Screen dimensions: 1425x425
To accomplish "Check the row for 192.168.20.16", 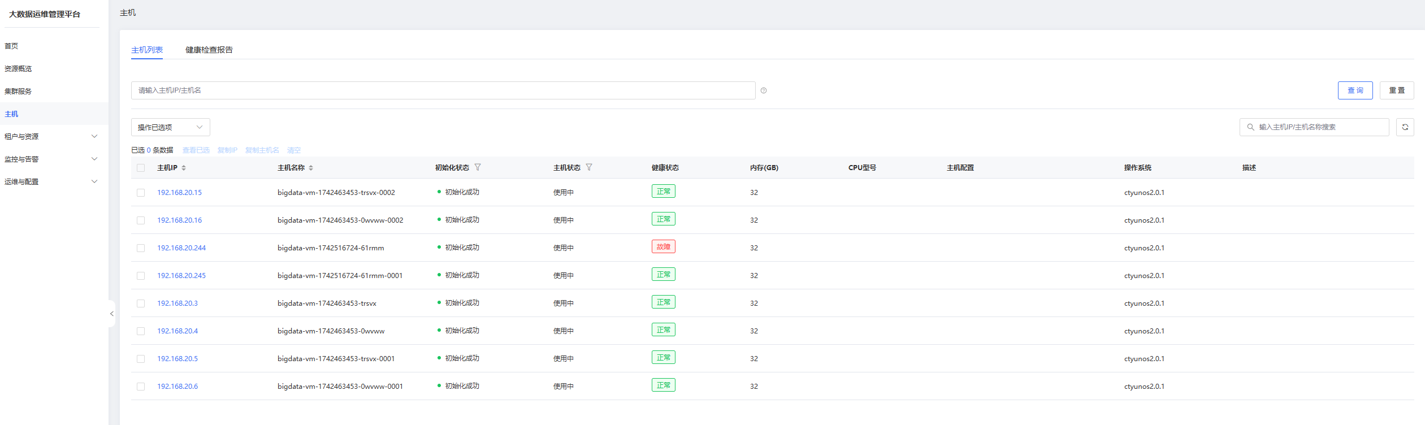I will [x=141, y=220].
